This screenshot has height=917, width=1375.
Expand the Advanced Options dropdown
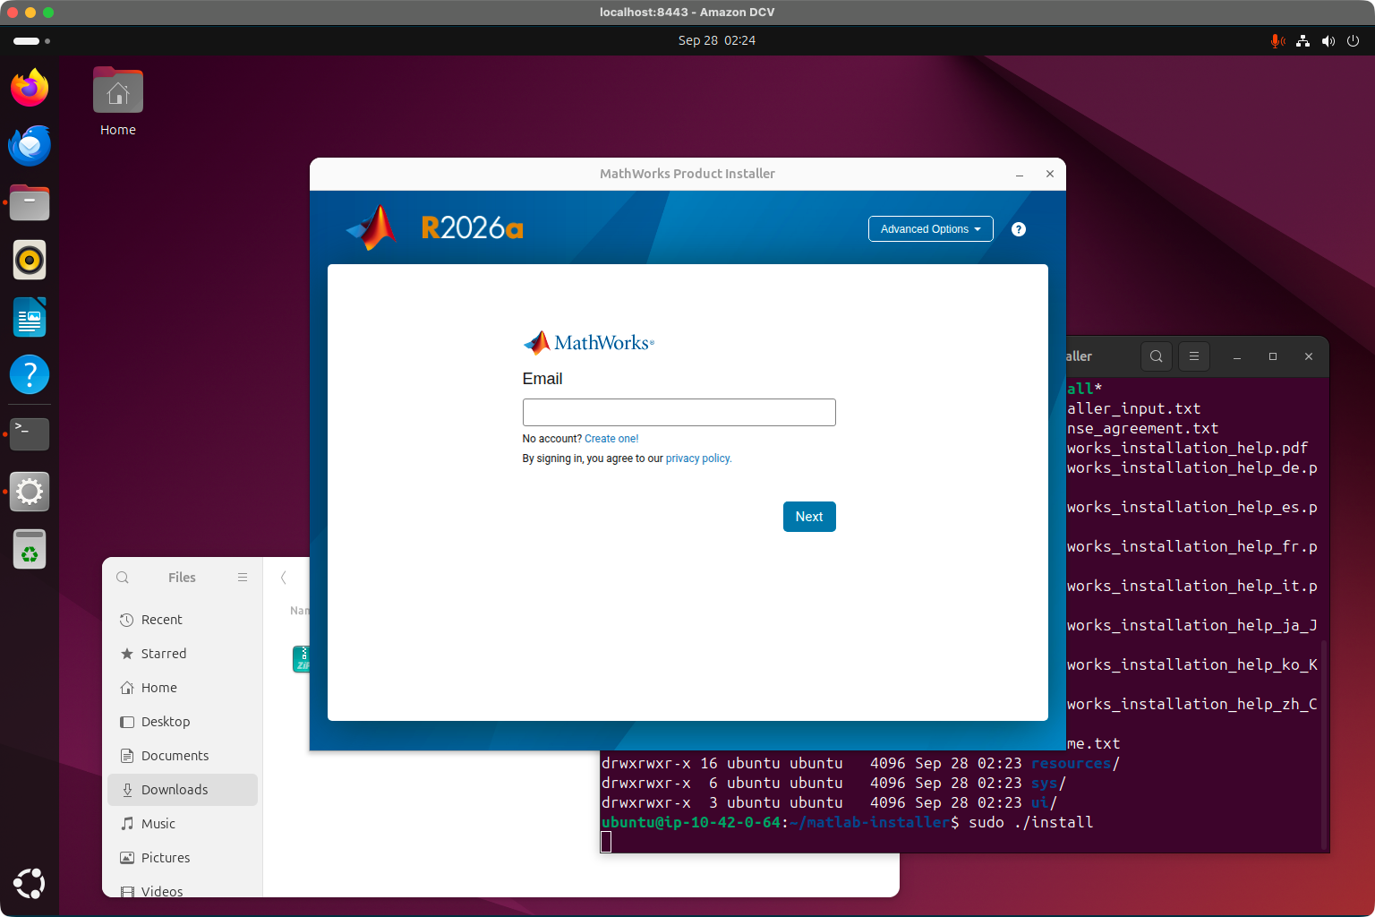(931, 229)
